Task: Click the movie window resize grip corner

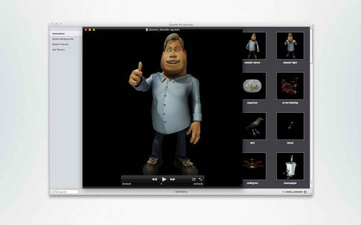Action: coord(241,185)
